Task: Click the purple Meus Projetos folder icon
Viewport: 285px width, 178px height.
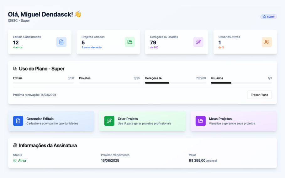Action: tap(201, 121)
